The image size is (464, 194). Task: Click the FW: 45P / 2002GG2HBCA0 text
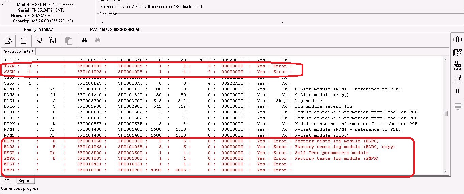click(115, 30)
